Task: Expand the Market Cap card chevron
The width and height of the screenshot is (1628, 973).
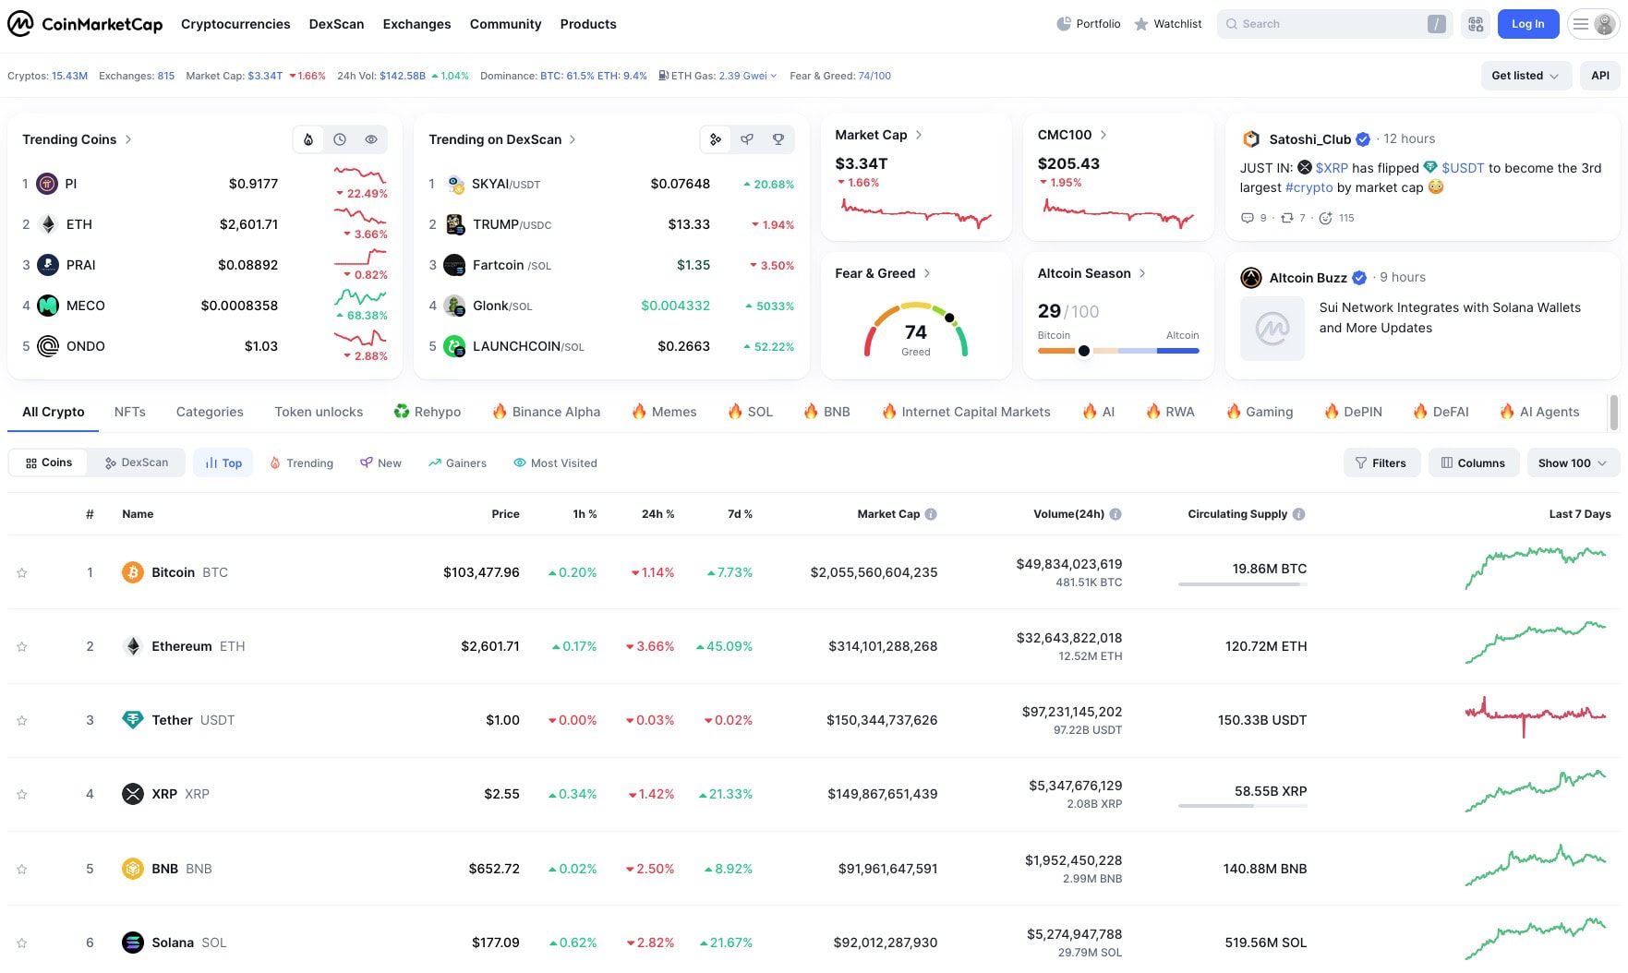Action: [x=918, y=135]
